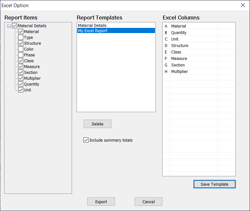Viewport: 250px width, 211px height.
Task: Click Save Template button
Action: click(214, 184)
